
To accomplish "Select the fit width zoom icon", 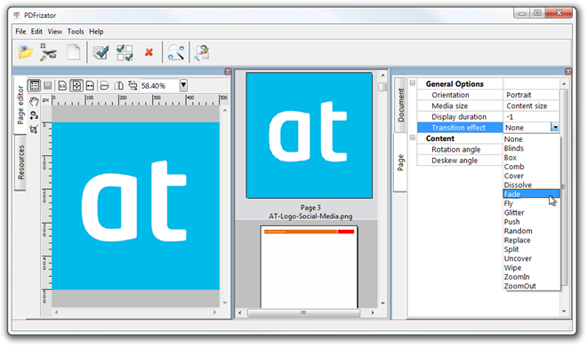I will tap(90, 85).
